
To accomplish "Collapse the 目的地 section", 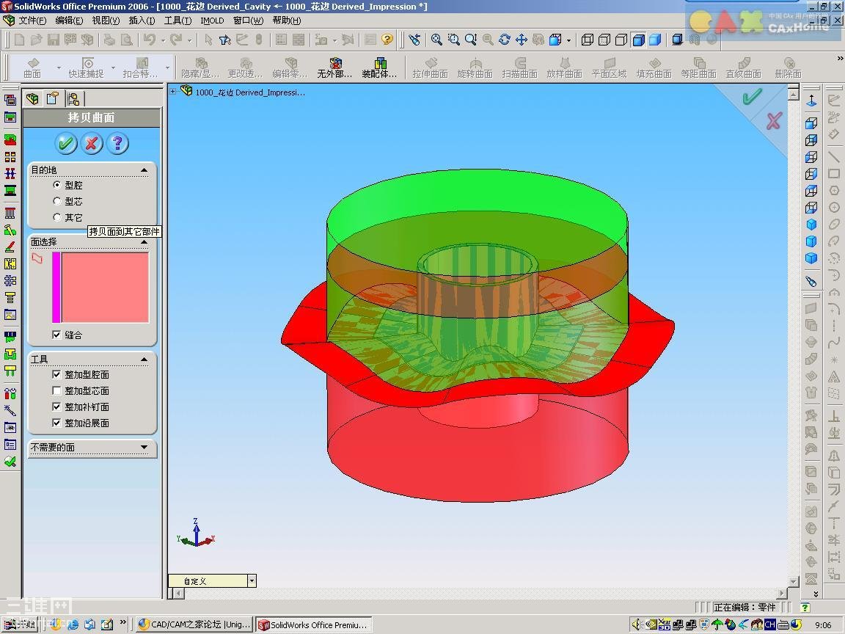I will 144,170.
